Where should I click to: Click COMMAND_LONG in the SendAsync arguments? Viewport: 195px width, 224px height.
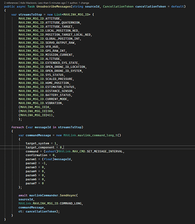pos(71,203)
